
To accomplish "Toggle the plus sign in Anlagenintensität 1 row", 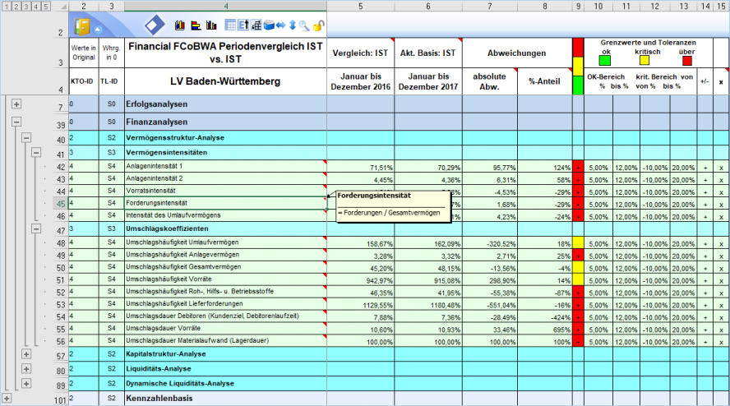I will click(705, 167).
